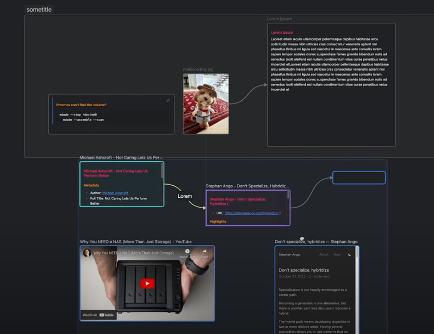Click 'Don't specialize, hybridize' article heading
Screen dimensions: 434x334
[x=304, y=270]
